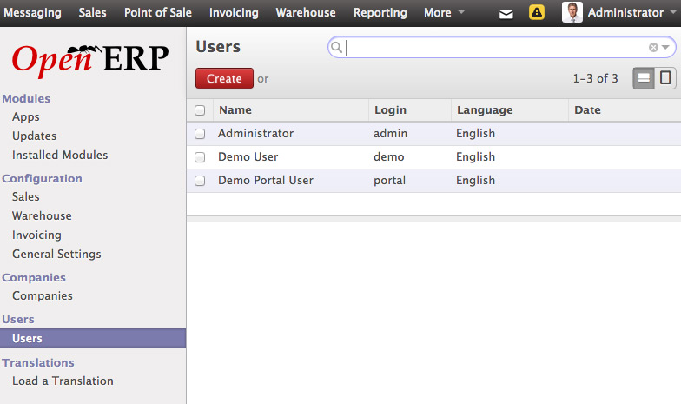Switch to list view icon
This screenshot has width=681, height=404.
644,78
